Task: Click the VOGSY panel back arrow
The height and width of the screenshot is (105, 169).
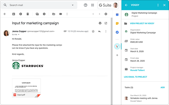Action: (126, 5)
